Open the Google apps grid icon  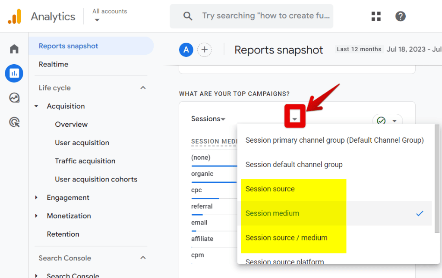376,16
